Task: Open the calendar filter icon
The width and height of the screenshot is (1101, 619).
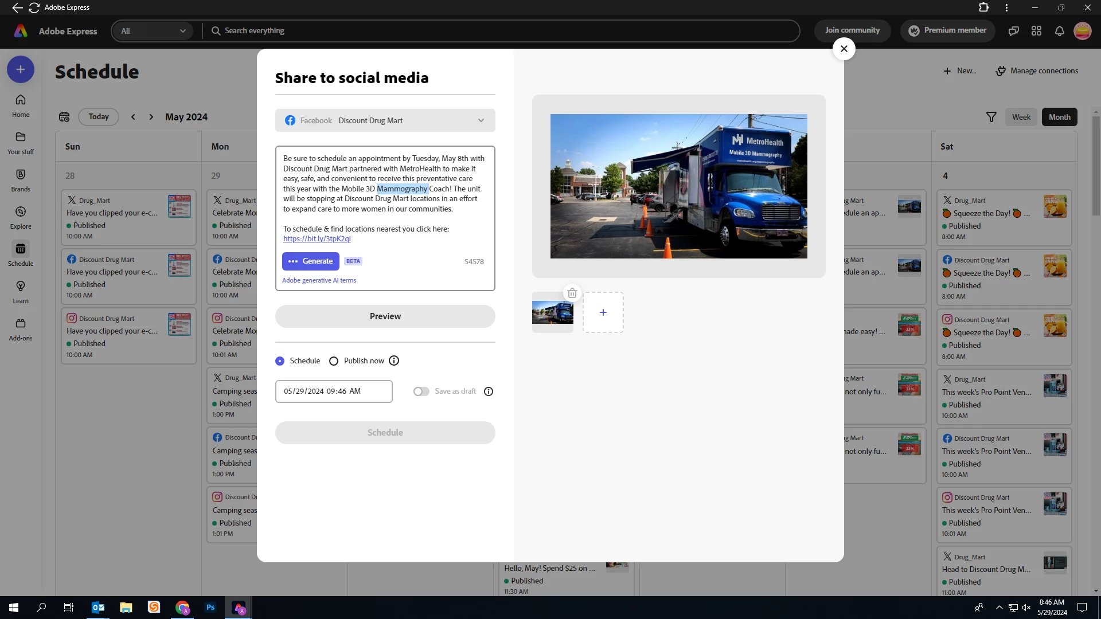Action: point(991,117)
